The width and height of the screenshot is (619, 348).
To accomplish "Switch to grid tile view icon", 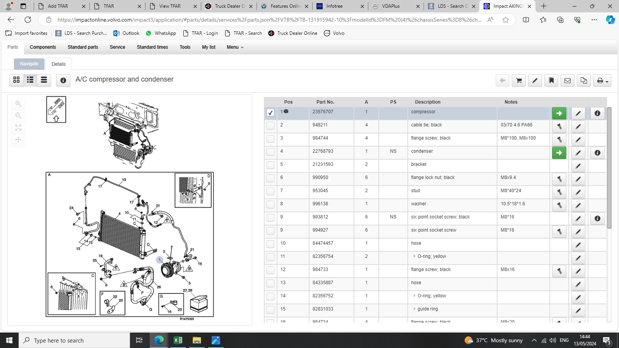I will pos(16,80).
